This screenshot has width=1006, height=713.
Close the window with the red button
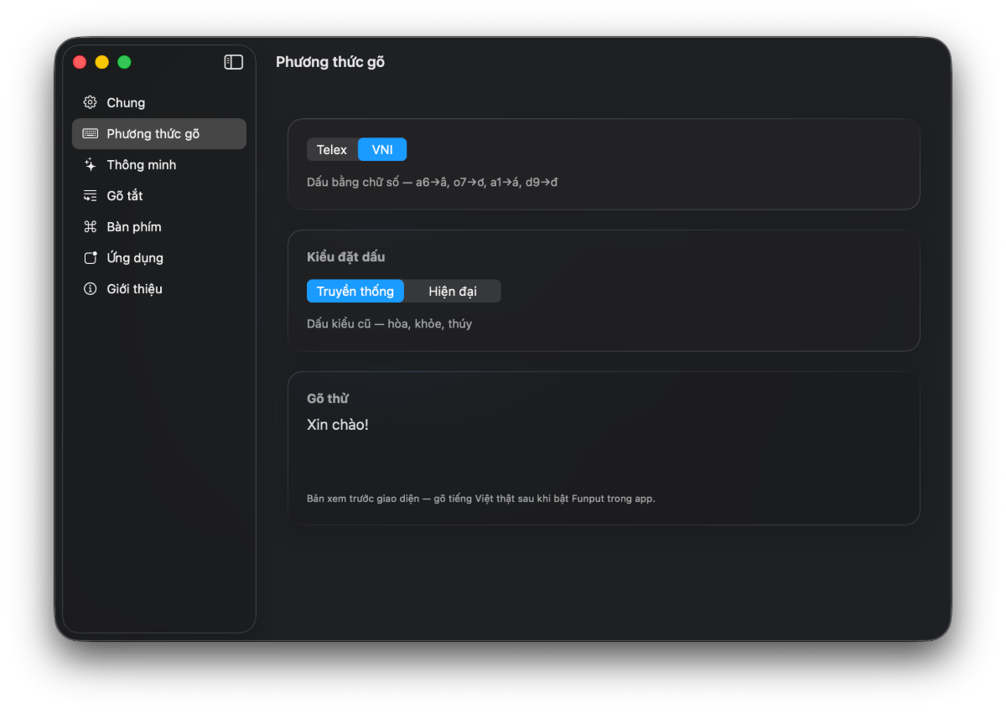pos(80,62)
